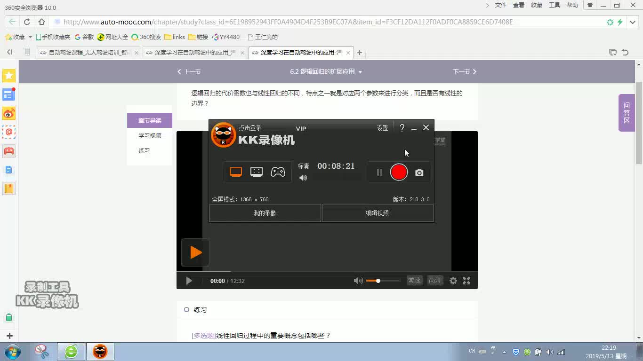The height and width of the screenshot is (361, 643).
Task: Expand the 6.2 逻辑回归的扩展应用 dropdown
Action: [326, 71]
